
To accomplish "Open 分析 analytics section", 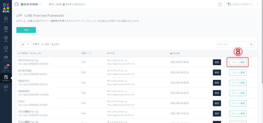I will click(x=6, y=39).
